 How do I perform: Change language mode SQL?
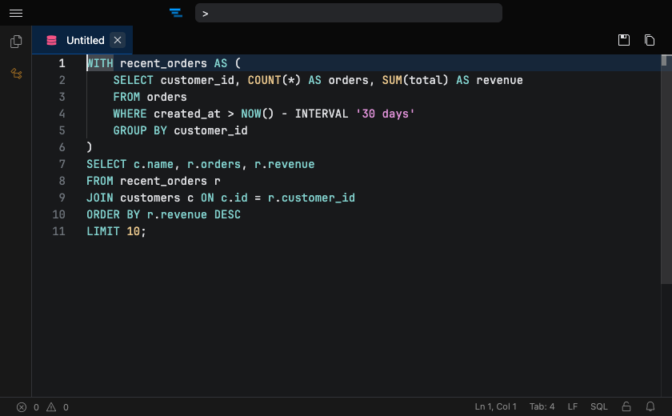[x=598, y=406]
